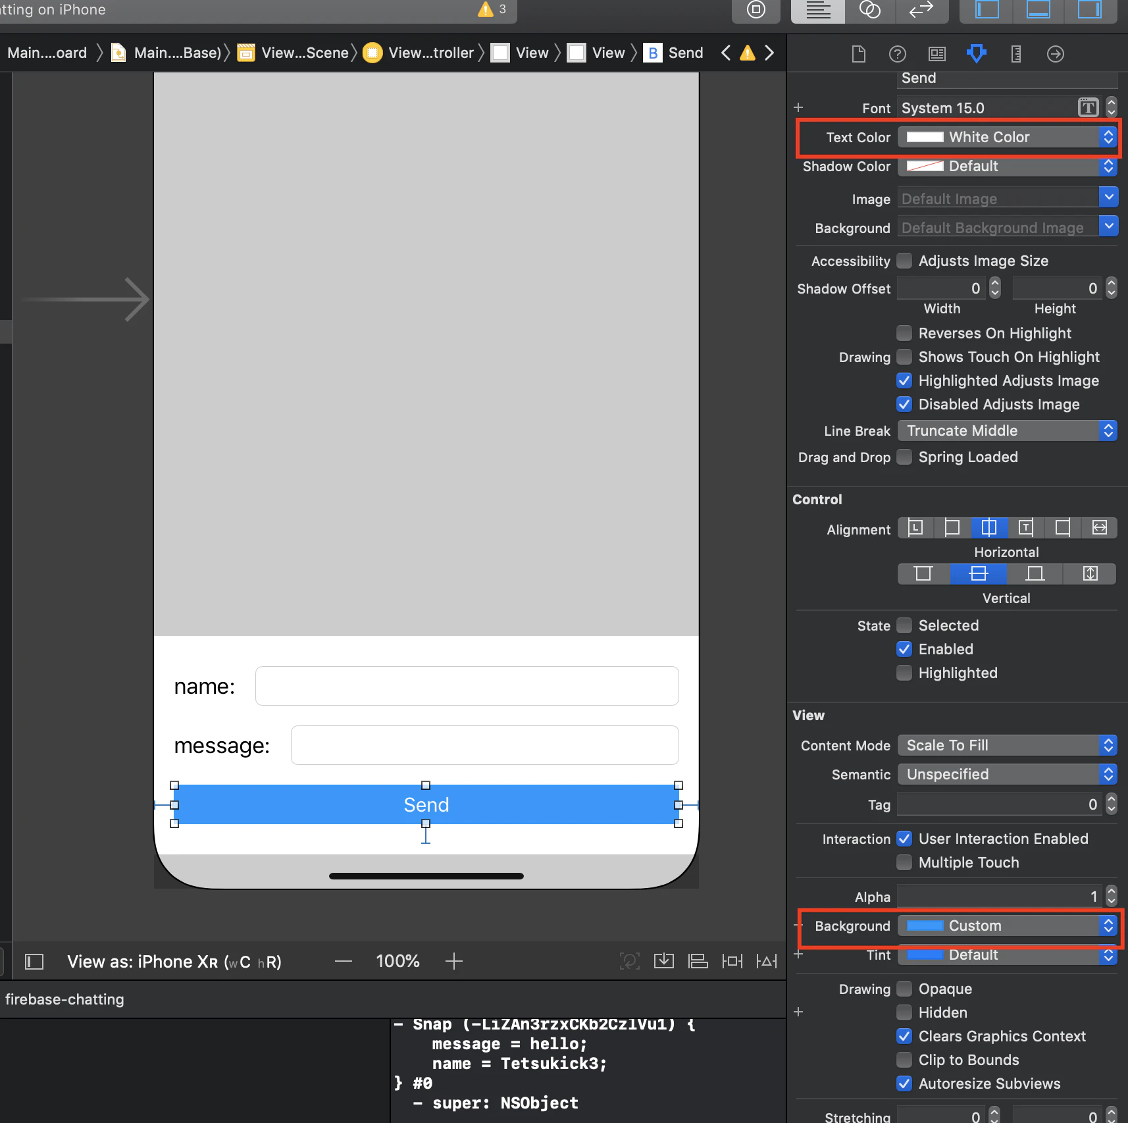Open the Attributes inspector tab

click(977, 53)
